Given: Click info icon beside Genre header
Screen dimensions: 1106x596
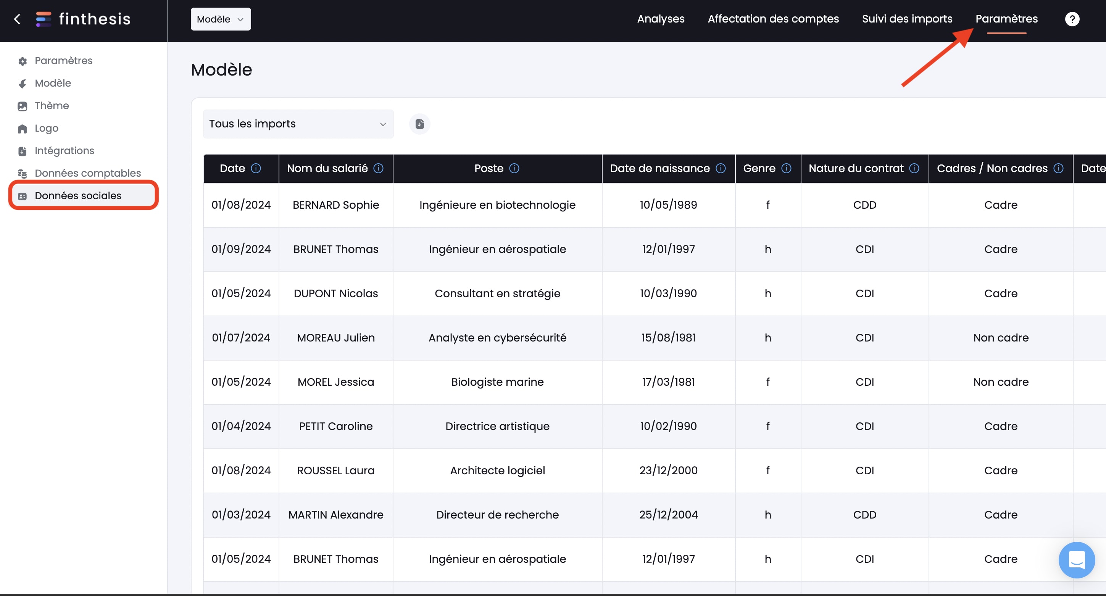Looking at the screenshot, I should coord(786,168).
